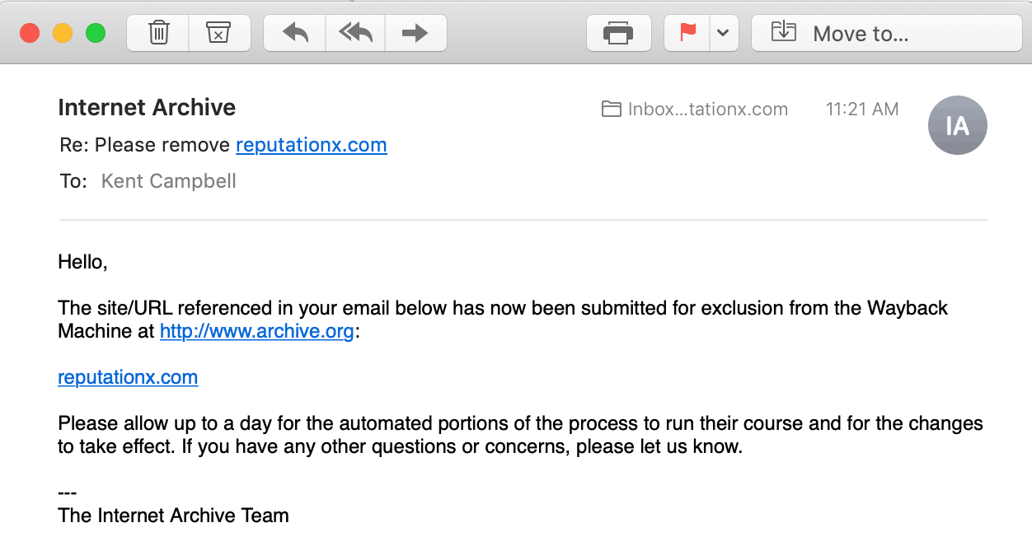Click reputationx.com link in the message body
The width and height of the screenshot is (1032, 560).
pyautogui.click(x=127, y=376)
